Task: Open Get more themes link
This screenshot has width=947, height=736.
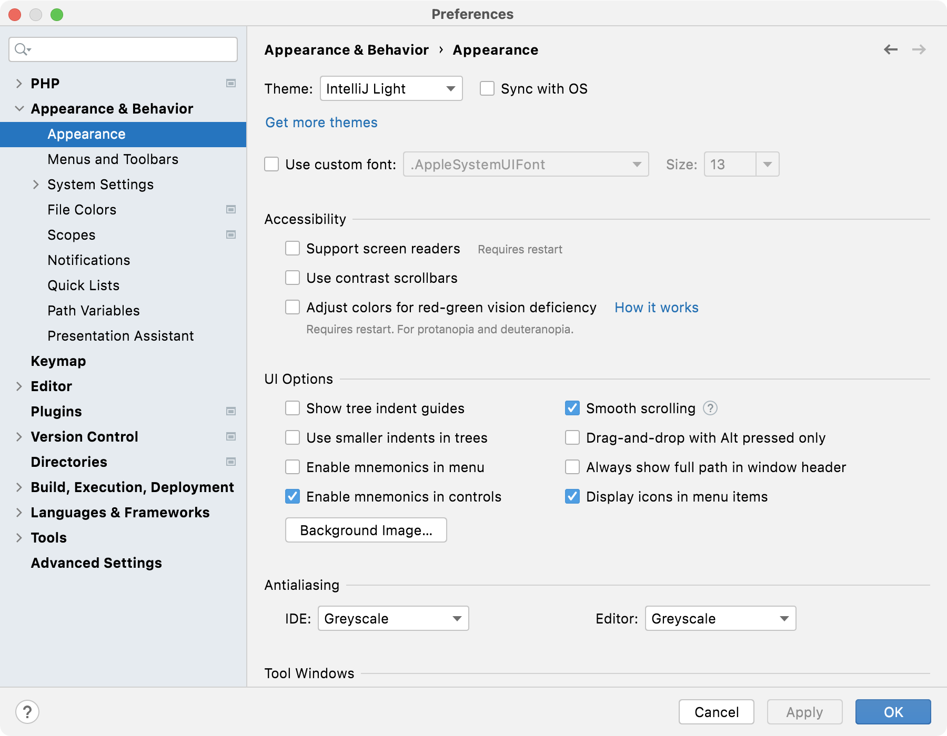Action: (321, 122)
